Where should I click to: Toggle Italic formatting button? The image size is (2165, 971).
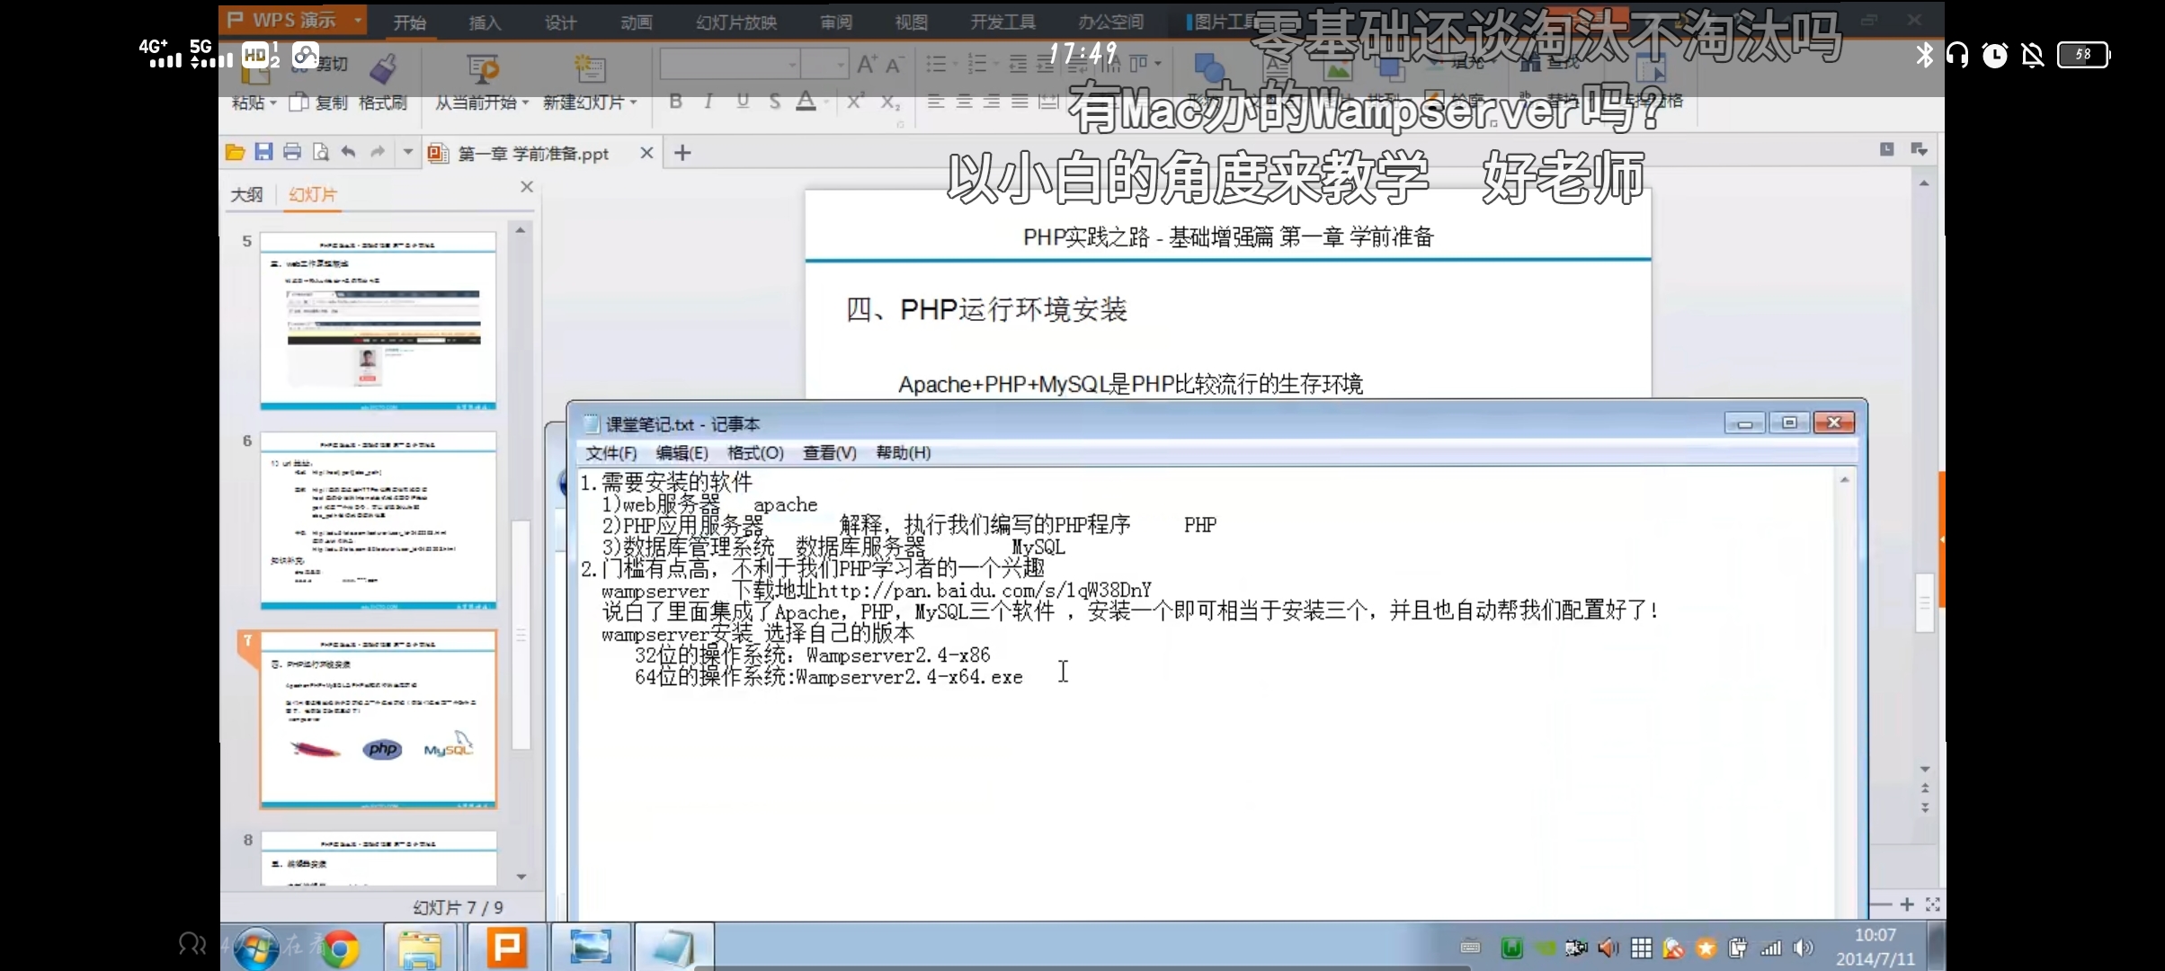point(708,102)
